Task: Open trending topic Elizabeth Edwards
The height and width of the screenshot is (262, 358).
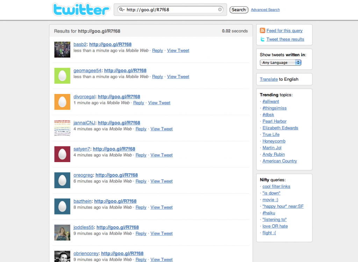Action: pyautogui.click(x=280, y=128)
